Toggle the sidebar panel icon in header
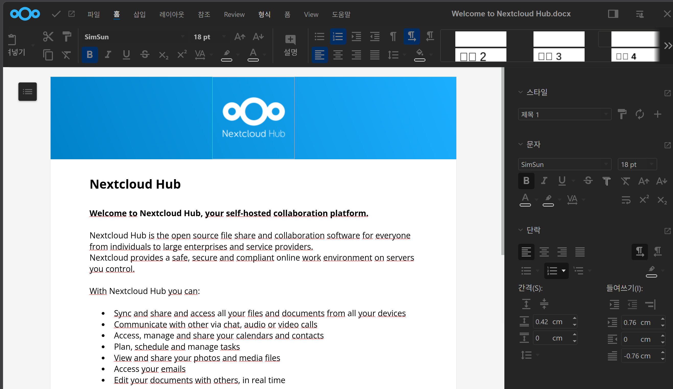 click(x=613, y=14)
